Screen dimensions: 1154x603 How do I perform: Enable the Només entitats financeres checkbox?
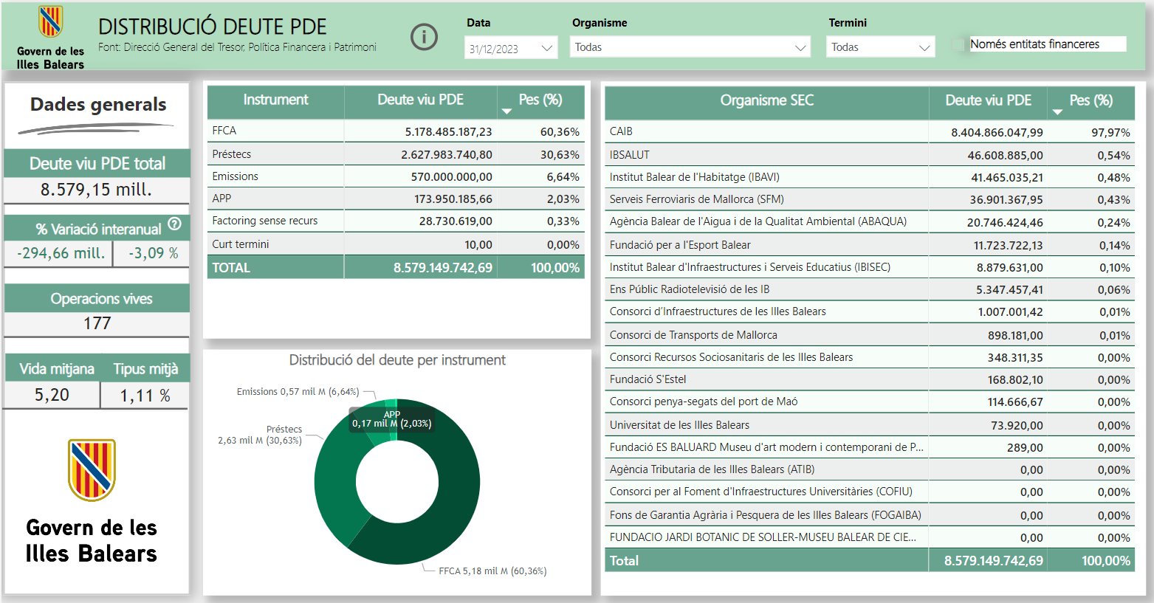pyautogui.click(x=958, y=44)
